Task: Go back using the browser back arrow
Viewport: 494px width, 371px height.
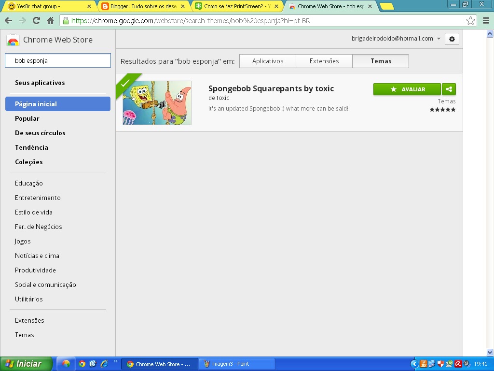Action: tap(9, 21)
